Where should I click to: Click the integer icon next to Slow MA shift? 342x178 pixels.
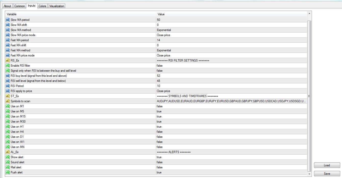[x=8, y=25]
